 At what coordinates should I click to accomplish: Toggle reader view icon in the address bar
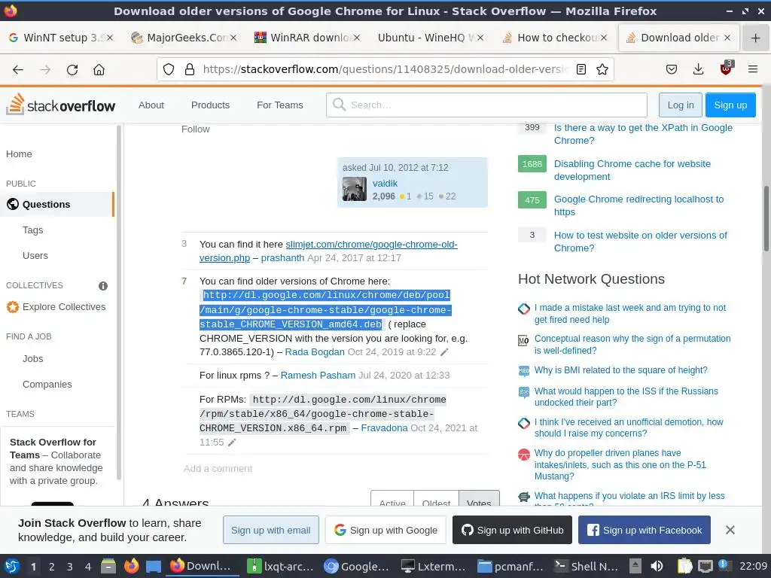(x=581, y=69)
